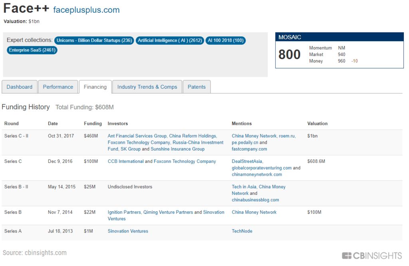Viewport: 409px width, 266px height.
Task: Open Russia-China Investment Fund link
Action: coord(166,145)
